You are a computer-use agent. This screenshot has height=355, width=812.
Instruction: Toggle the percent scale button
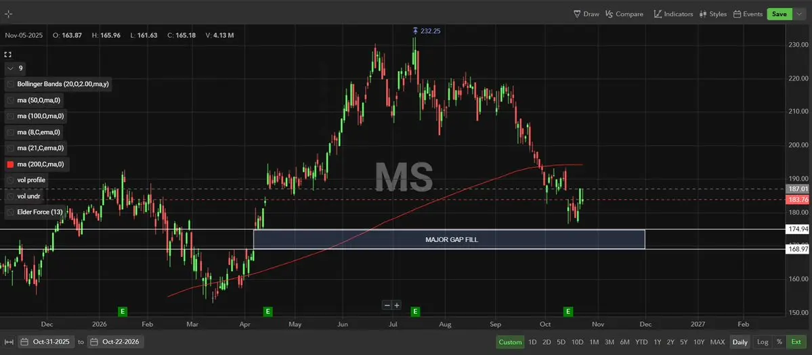point(779,341)
